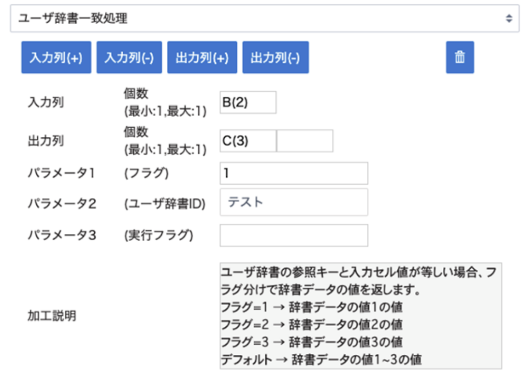523x378 pixels.
Task: Click the empty field beside C(3)
Action: [x=305, y=141]
